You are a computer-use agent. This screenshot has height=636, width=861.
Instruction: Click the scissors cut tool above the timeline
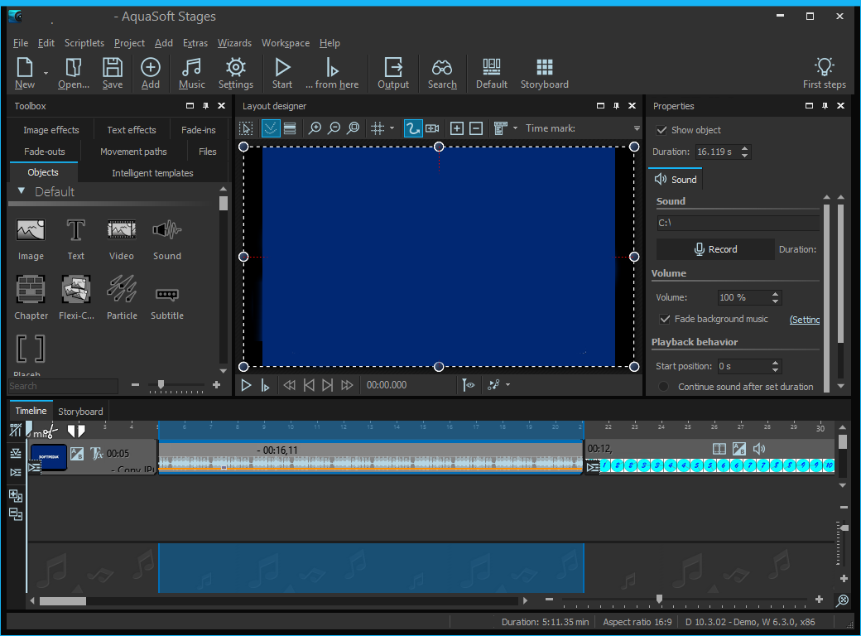pyautogui.click(x=50, y=431)
